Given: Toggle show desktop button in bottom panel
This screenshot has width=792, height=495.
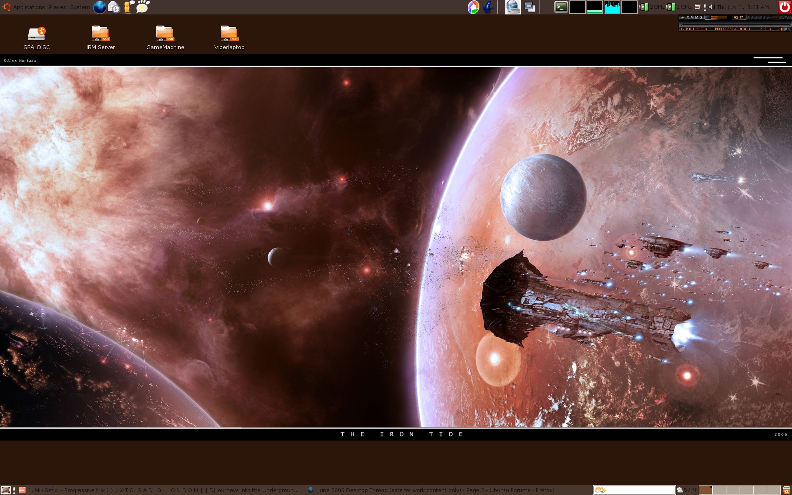Looking at the screenshot, I should 5,490.
